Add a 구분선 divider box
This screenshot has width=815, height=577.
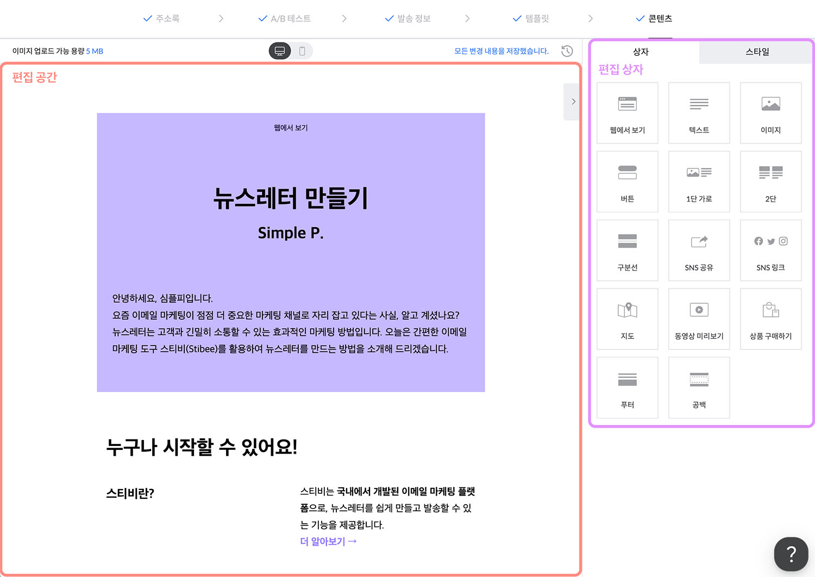point(627,250)
